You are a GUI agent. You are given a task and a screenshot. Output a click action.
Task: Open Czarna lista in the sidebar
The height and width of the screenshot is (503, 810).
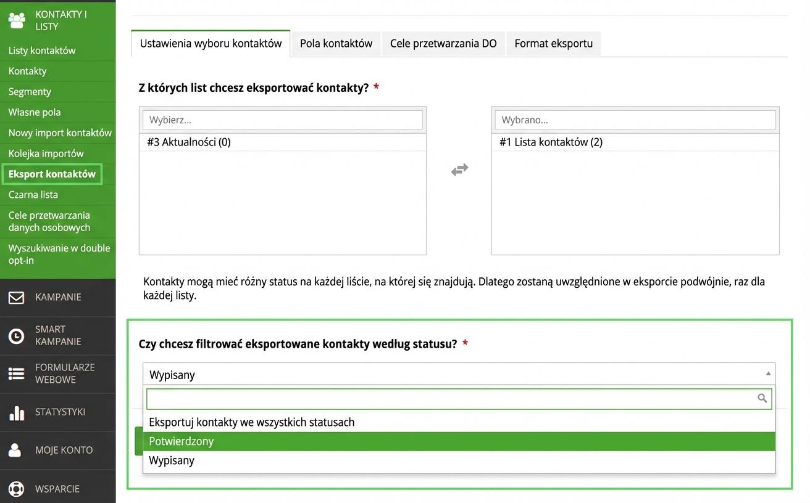coord(33,195)
